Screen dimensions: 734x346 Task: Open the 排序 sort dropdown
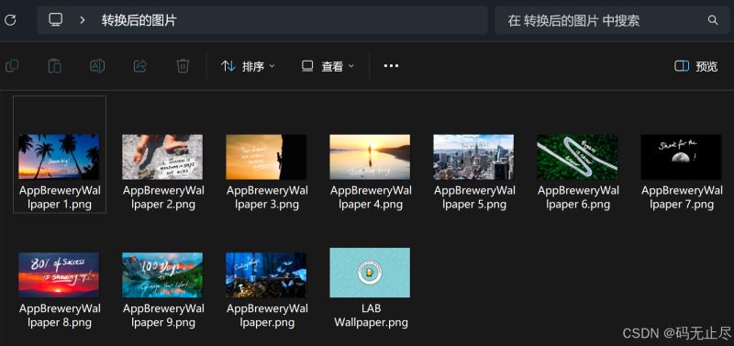248,66
